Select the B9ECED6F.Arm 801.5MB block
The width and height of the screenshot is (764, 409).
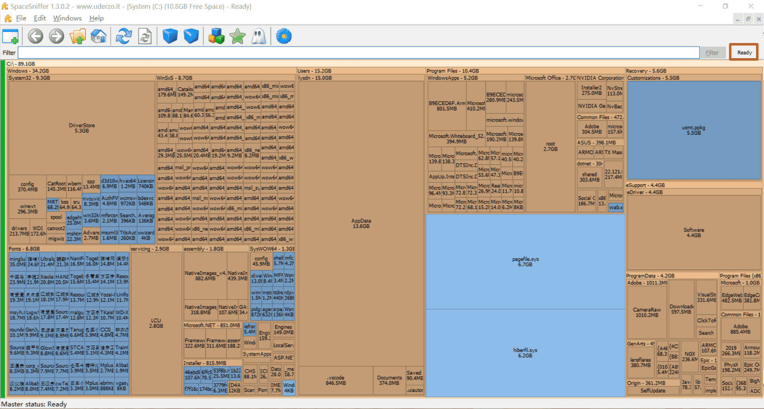[447, 106]
